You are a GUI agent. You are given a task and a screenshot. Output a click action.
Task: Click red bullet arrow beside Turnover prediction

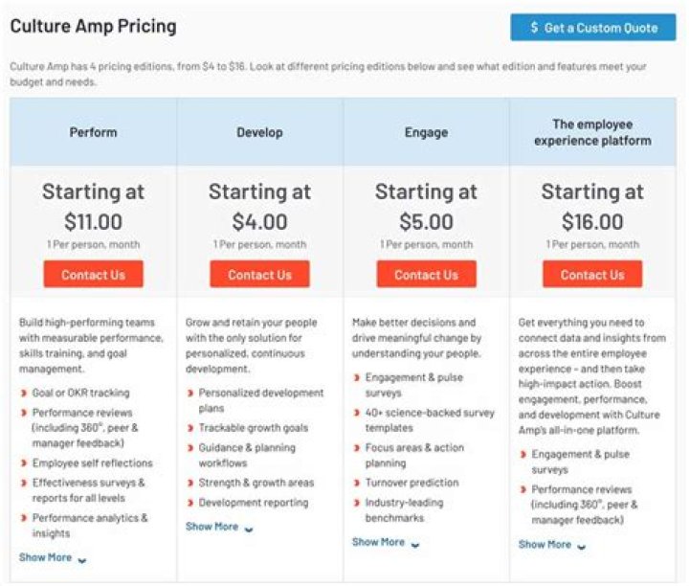tap(357, 483)
